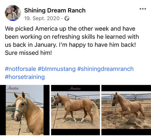Follow the #blmmustang hashtag
Viewport: 151px width, 138px height.
tap(57, 69)
